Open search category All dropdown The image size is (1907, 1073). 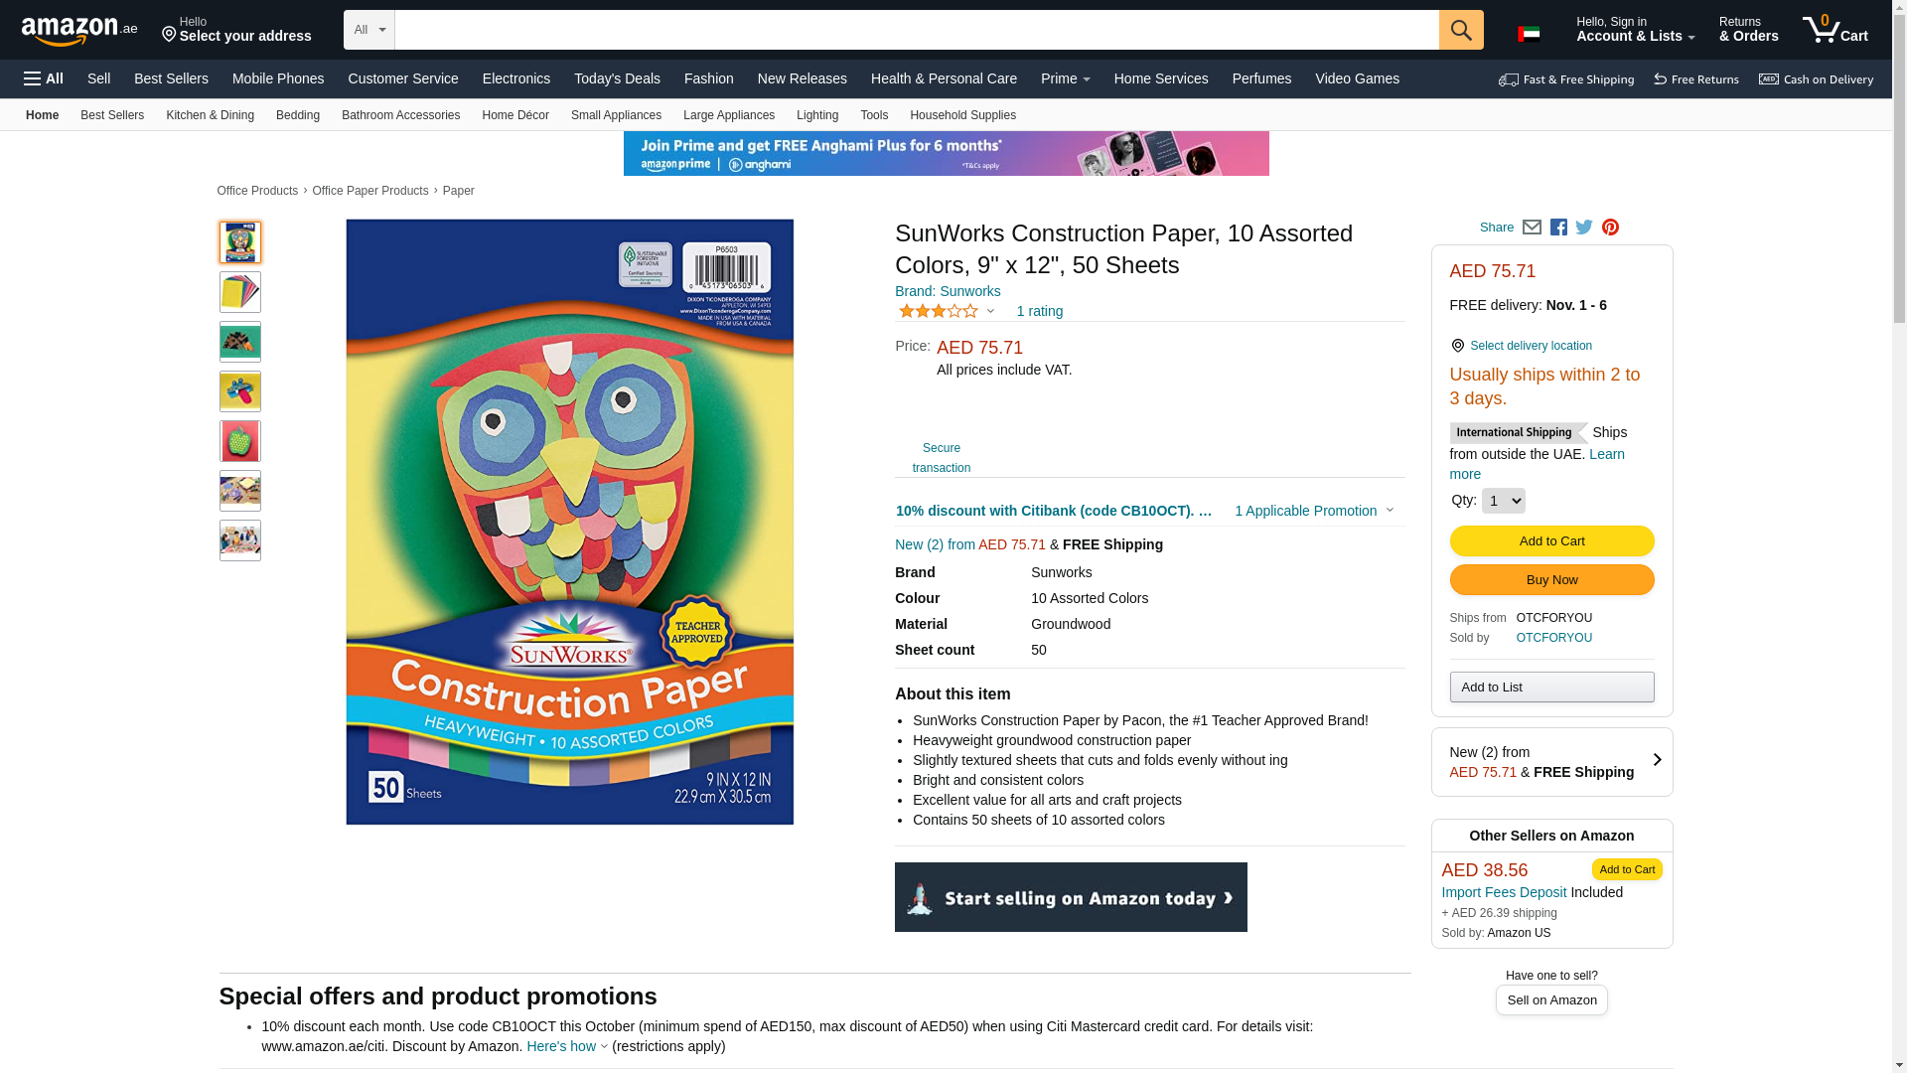click(368, 30)
